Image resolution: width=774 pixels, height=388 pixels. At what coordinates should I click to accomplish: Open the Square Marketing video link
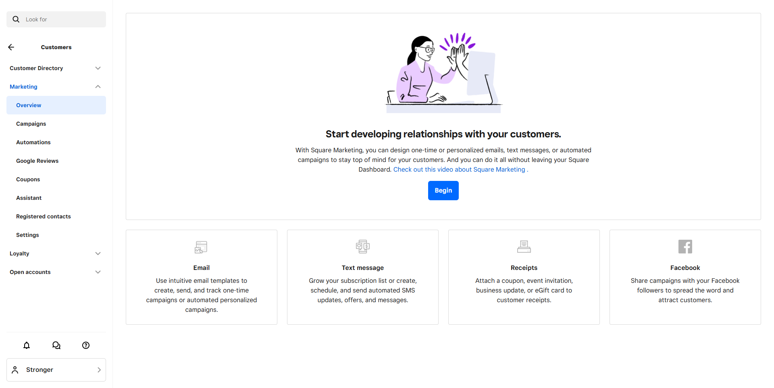[x=459, y=170]
